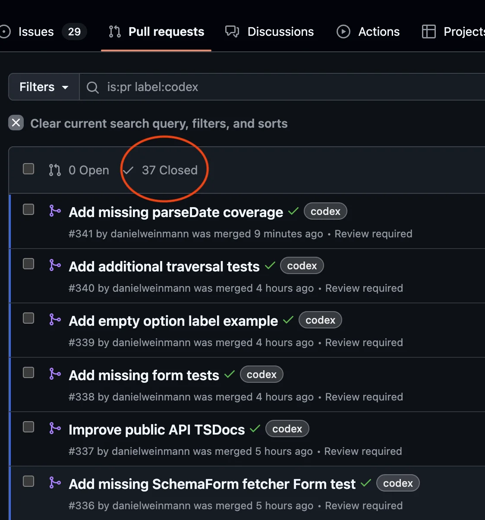
Task: Show the 37 Closed pull requests
Action: 169,170
